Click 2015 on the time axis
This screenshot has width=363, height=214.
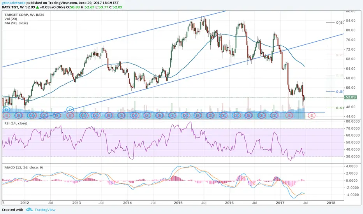pyautogui.click(x=178, y=203)
